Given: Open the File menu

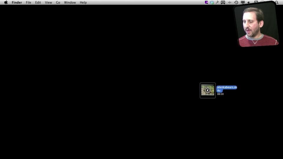Looking at the screenshot, I should click(28, 3).
